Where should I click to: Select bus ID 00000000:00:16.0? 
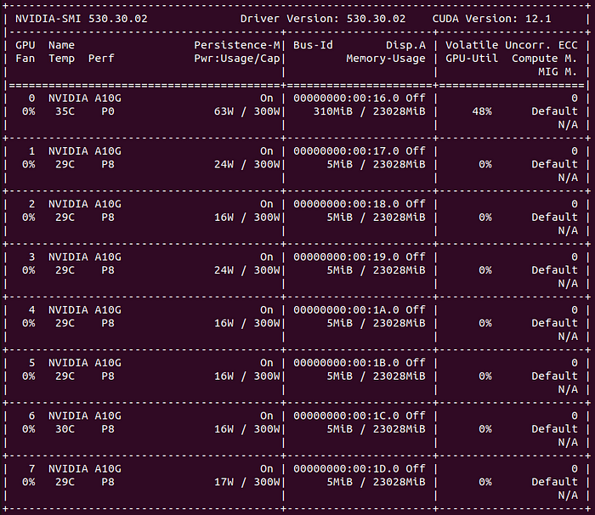point(346,99)
